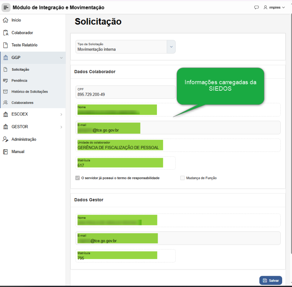This screenshot has height=287, width=292.
Task: Open Pendência via its sidebar icon
Action: [5, 80]
